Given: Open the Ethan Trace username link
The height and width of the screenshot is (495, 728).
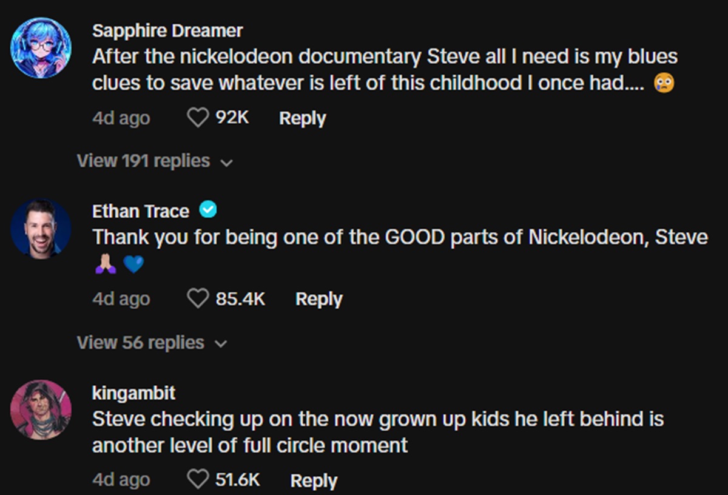Looking at the screenshot, I should pyautogui.click(x=141, y=211).
